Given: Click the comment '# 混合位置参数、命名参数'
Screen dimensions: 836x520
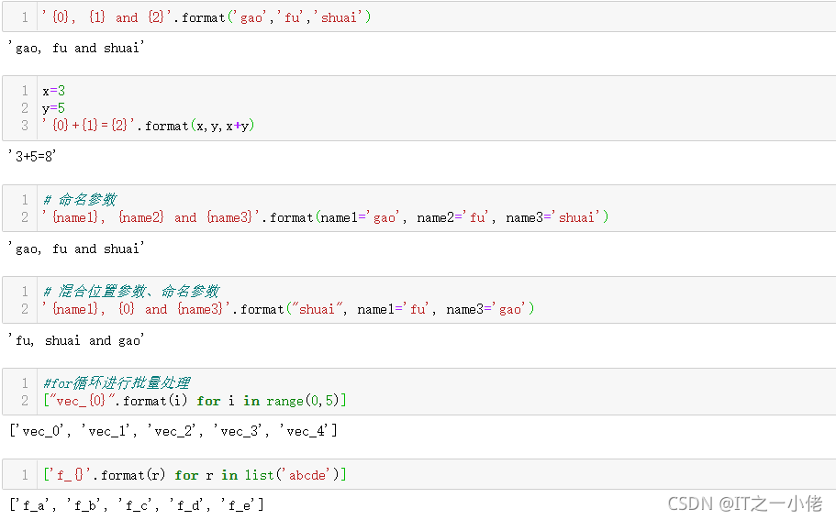Looking at the screenshot, I should [x=131, y=292].
